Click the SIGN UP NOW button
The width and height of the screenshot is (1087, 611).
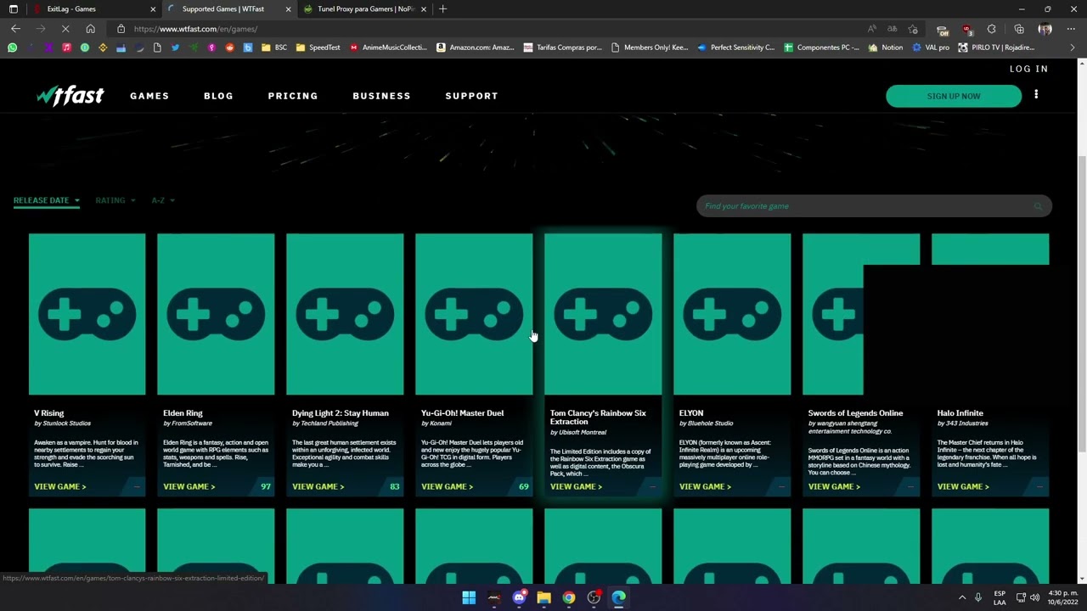954,96
